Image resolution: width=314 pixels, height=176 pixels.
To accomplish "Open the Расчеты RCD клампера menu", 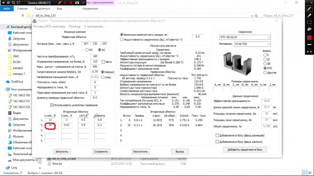I will coord(49,26).
